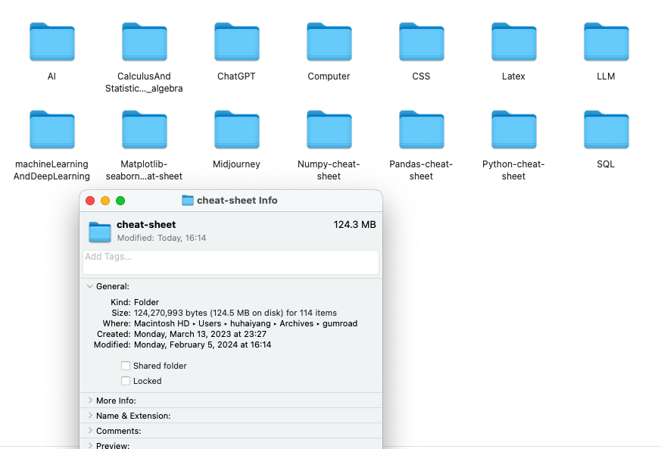Image resolution: width=661 pixels, height=449 pixels.
Task: Expand the Comments section
Action: click(90, 431)
